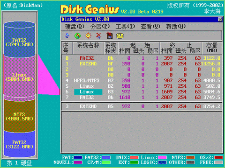
Task: Click the FREE legend color swatch
Action: tap(218, 162)
